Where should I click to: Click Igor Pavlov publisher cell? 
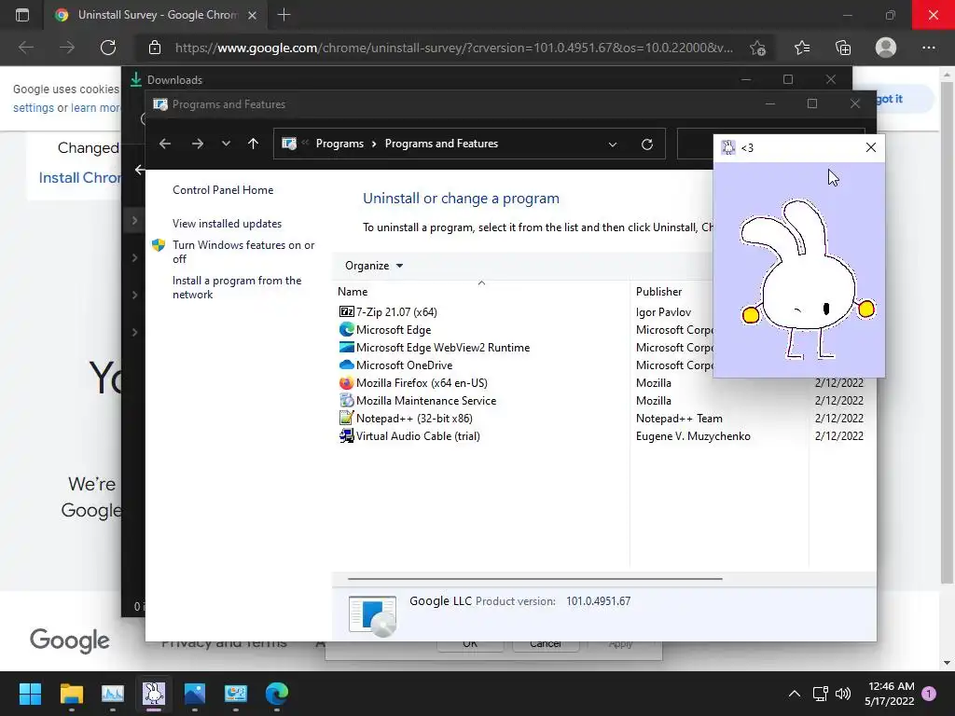[x=663, y=311]
